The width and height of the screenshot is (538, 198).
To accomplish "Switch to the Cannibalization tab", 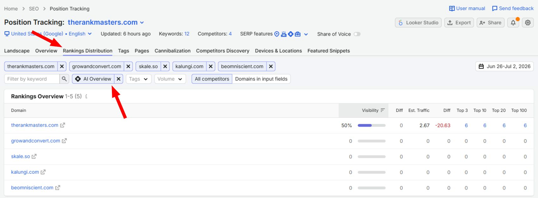I will click(x=173, y=51).
